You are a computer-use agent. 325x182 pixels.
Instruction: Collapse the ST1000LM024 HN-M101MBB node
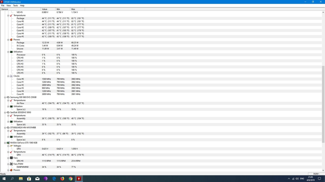[5, 128]
